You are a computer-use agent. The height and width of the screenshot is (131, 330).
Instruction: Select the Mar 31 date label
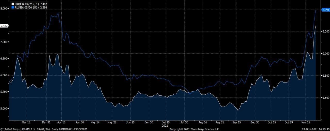point(46,122)
